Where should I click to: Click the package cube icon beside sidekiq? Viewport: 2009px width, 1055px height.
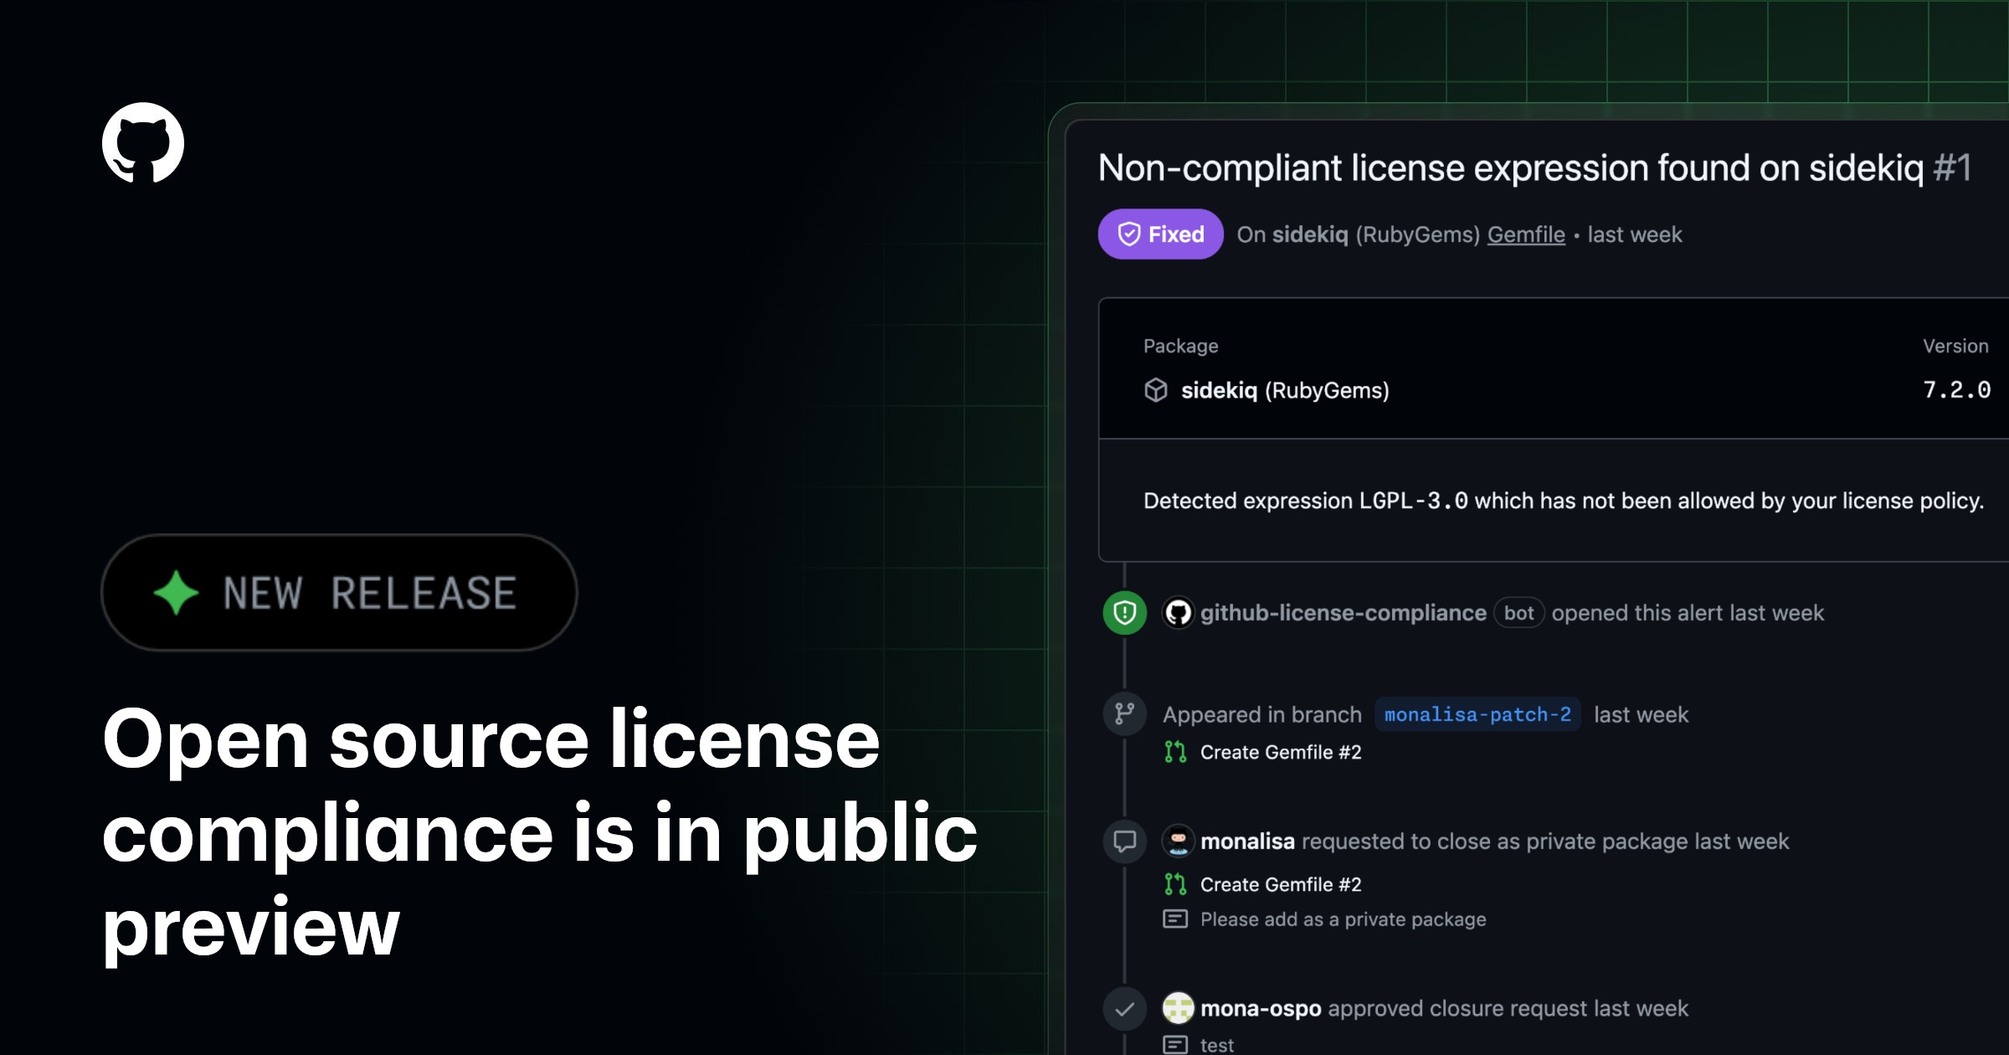(1156, 390)
